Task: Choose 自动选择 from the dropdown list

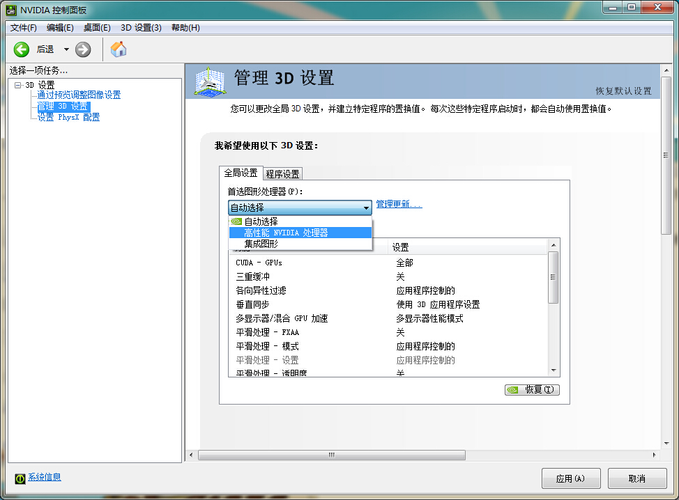Action: 300,221
